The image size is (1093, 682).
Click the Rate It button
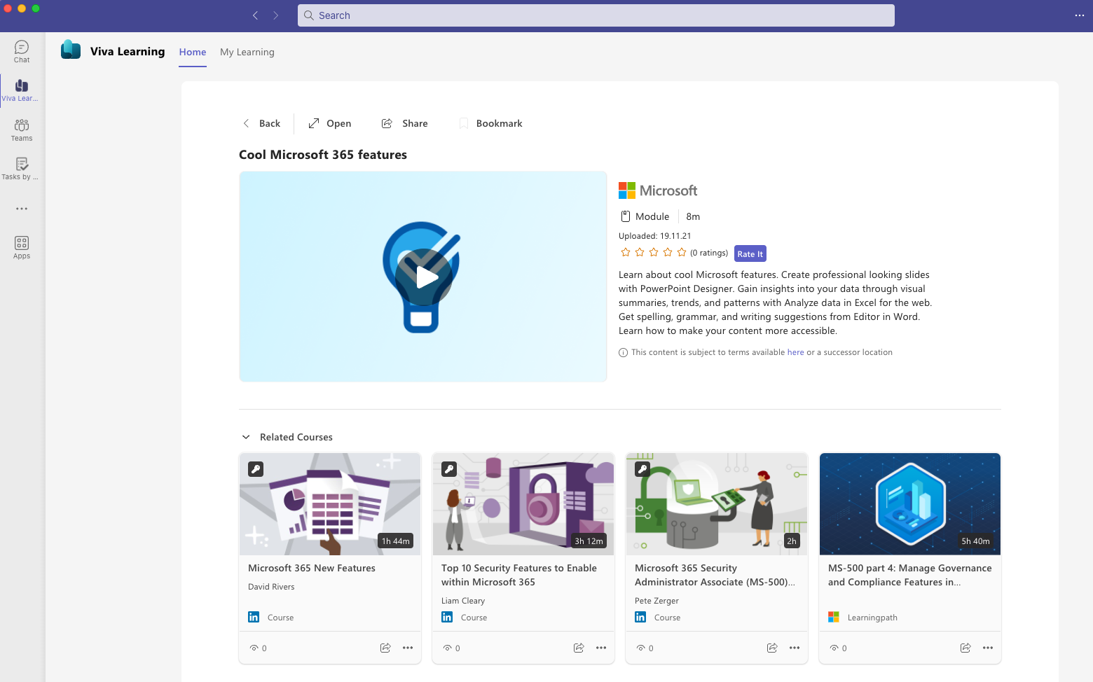coord(750,253)
